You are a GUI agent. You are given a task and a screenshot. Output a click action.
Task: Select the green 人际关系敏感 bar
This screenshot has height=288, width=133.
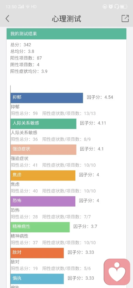pyautogui.click(x=43, y=124)
